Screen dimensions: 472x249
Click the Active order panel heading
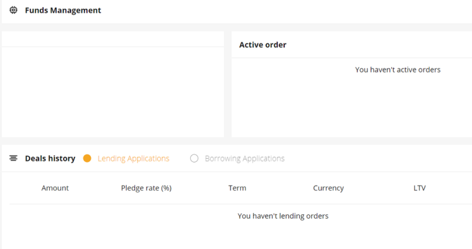(x=262, y=45)
